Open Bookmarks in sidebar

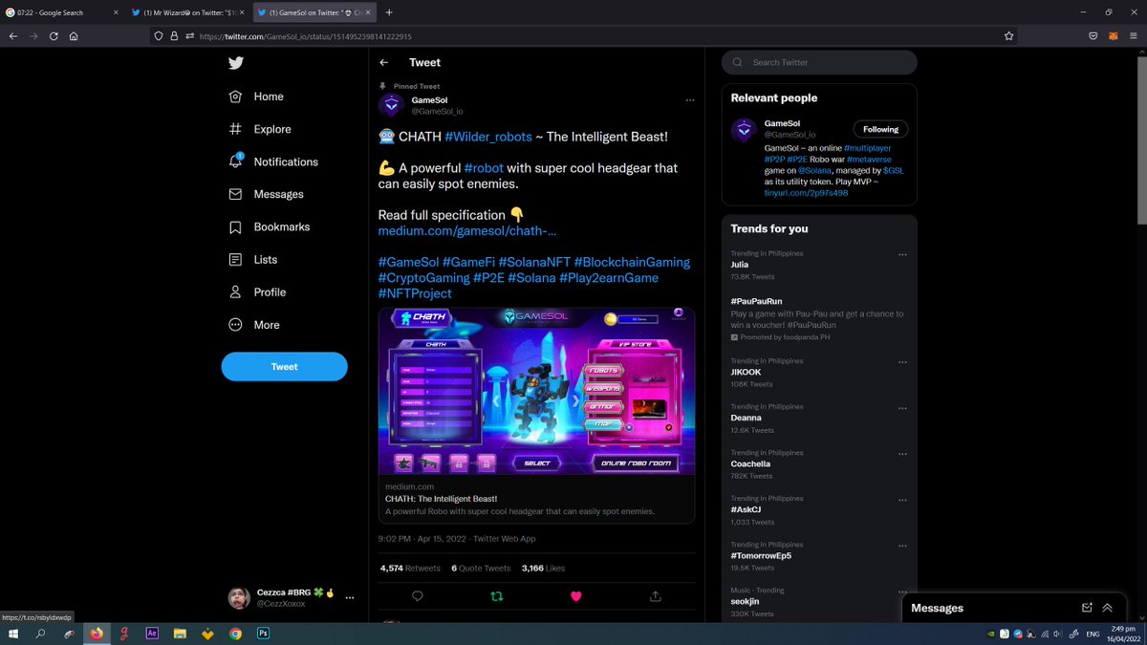point(269,226)
